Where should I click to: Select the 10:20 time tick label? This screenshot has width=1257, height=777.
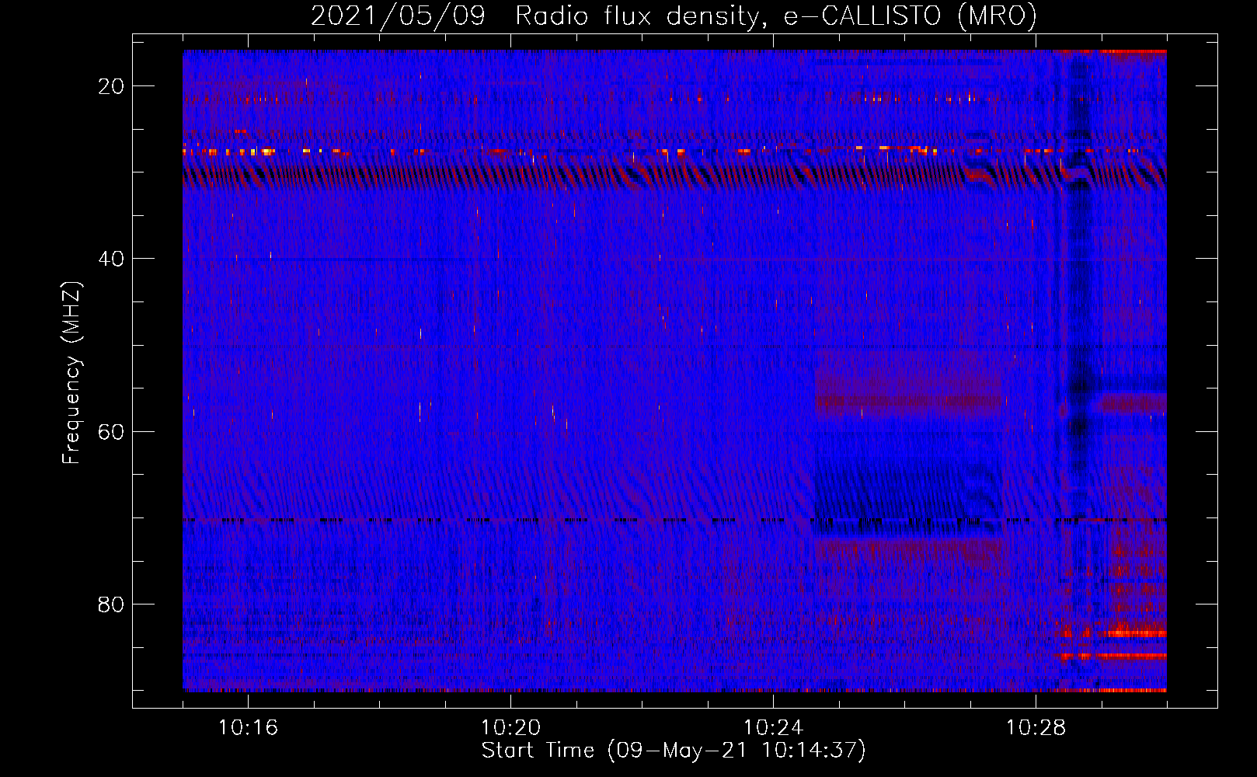(510, 728)
